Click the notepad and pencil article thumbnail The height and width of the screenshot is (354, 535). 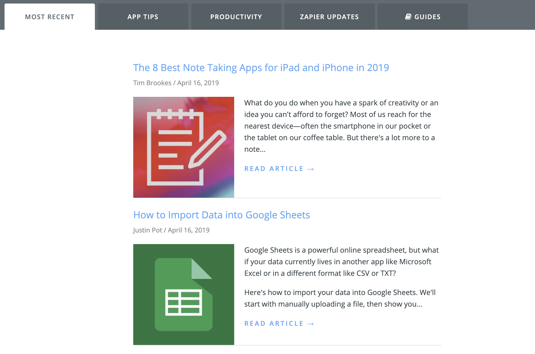(x=184, y=147)
